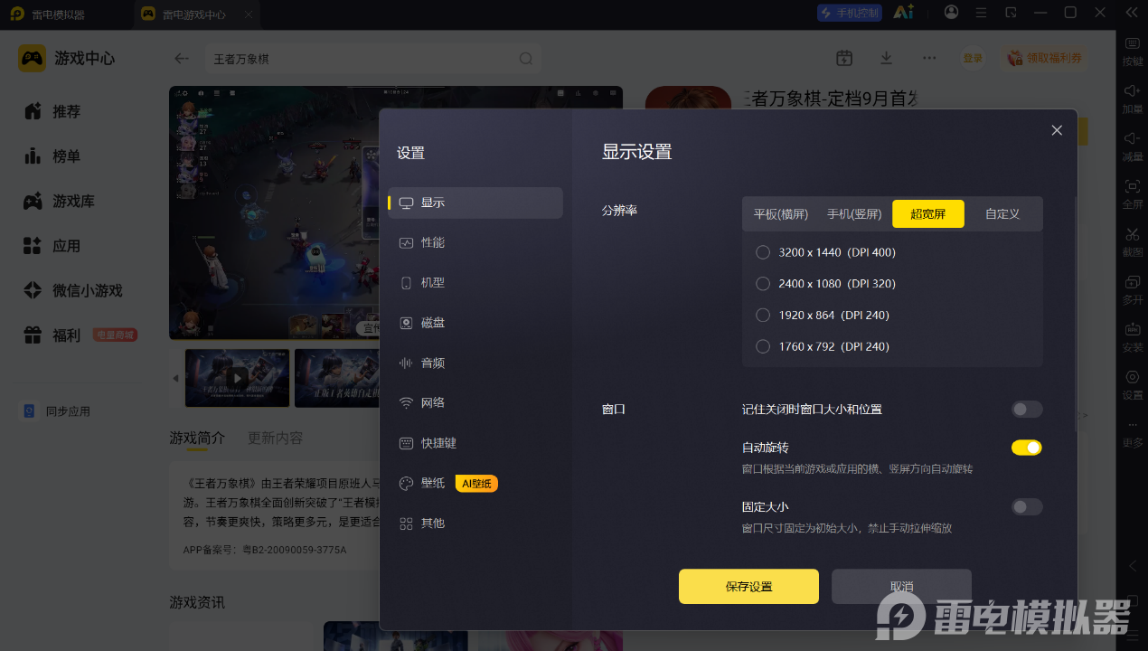Open the 磁盘 settings section
Viewport: 1148px width, 651px height.
point(475,323)
